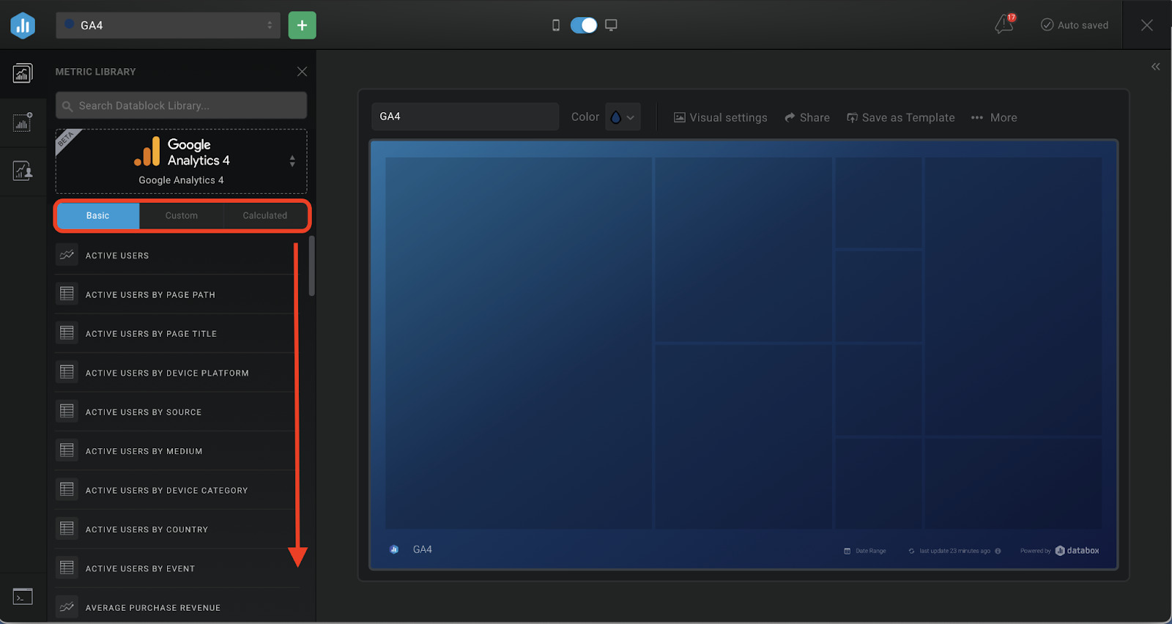
Task: Open the console icon at sidebar bottom
Action: click(x=23, y=597)
